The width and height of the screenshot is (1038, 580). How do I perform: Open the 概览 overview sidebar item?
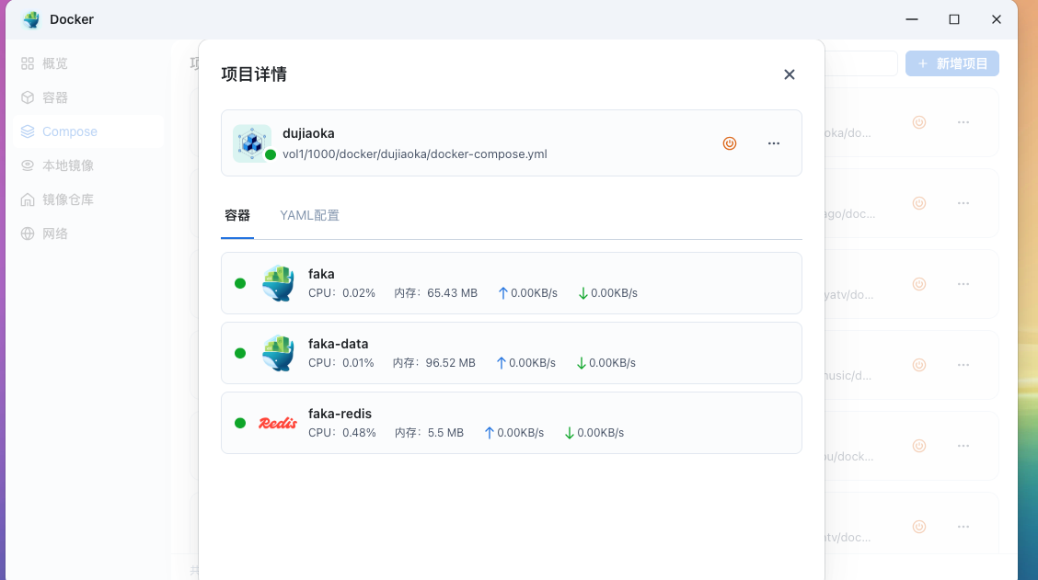click(55, 63)
